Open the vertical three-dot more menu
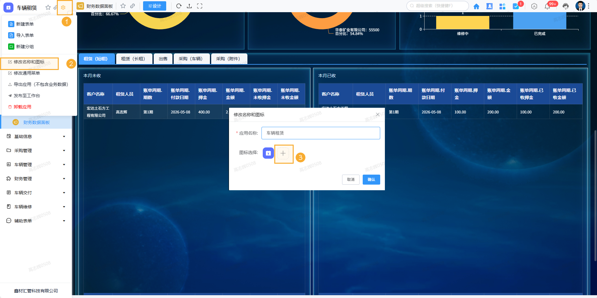Screen dimensions: 597x298 point(589,6)
